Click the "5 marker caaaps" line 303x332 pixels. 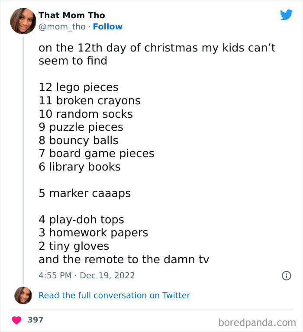[84, 193]
